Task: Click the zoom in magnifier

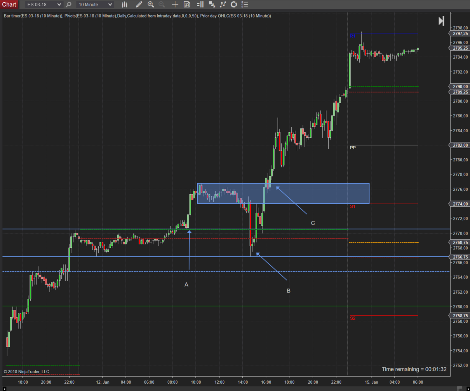Action: point(151,5)
